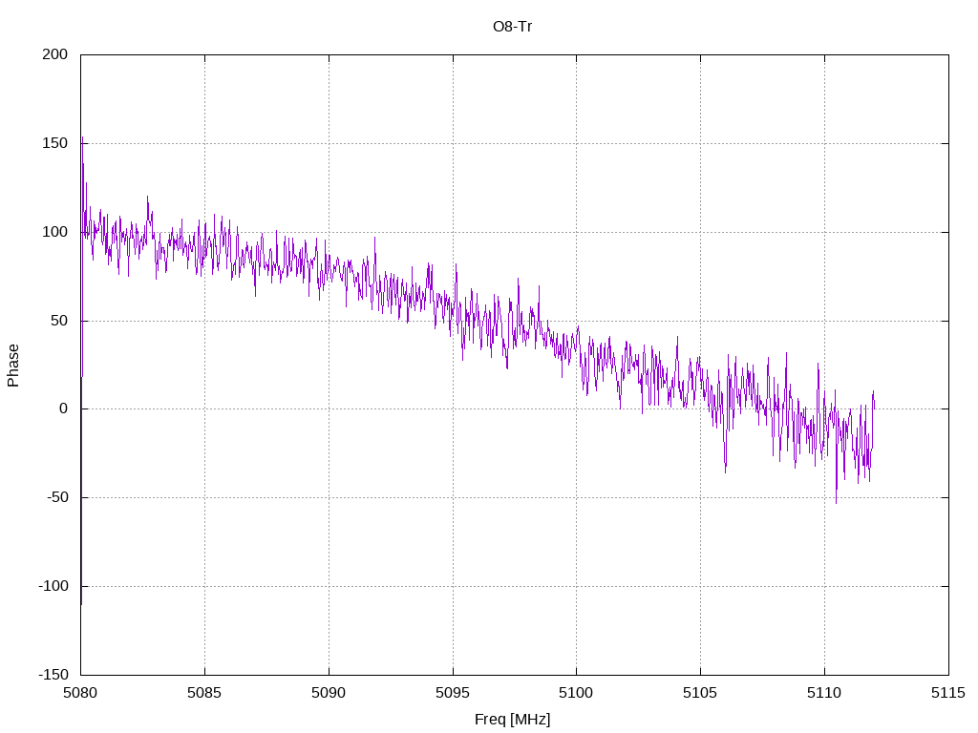
Task: Click the x-axis tick label 5085
Action: (204, 693)
